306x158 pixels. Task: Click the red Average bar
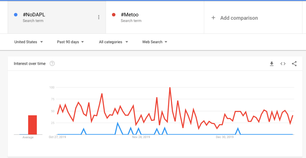[x=32, y=125]
